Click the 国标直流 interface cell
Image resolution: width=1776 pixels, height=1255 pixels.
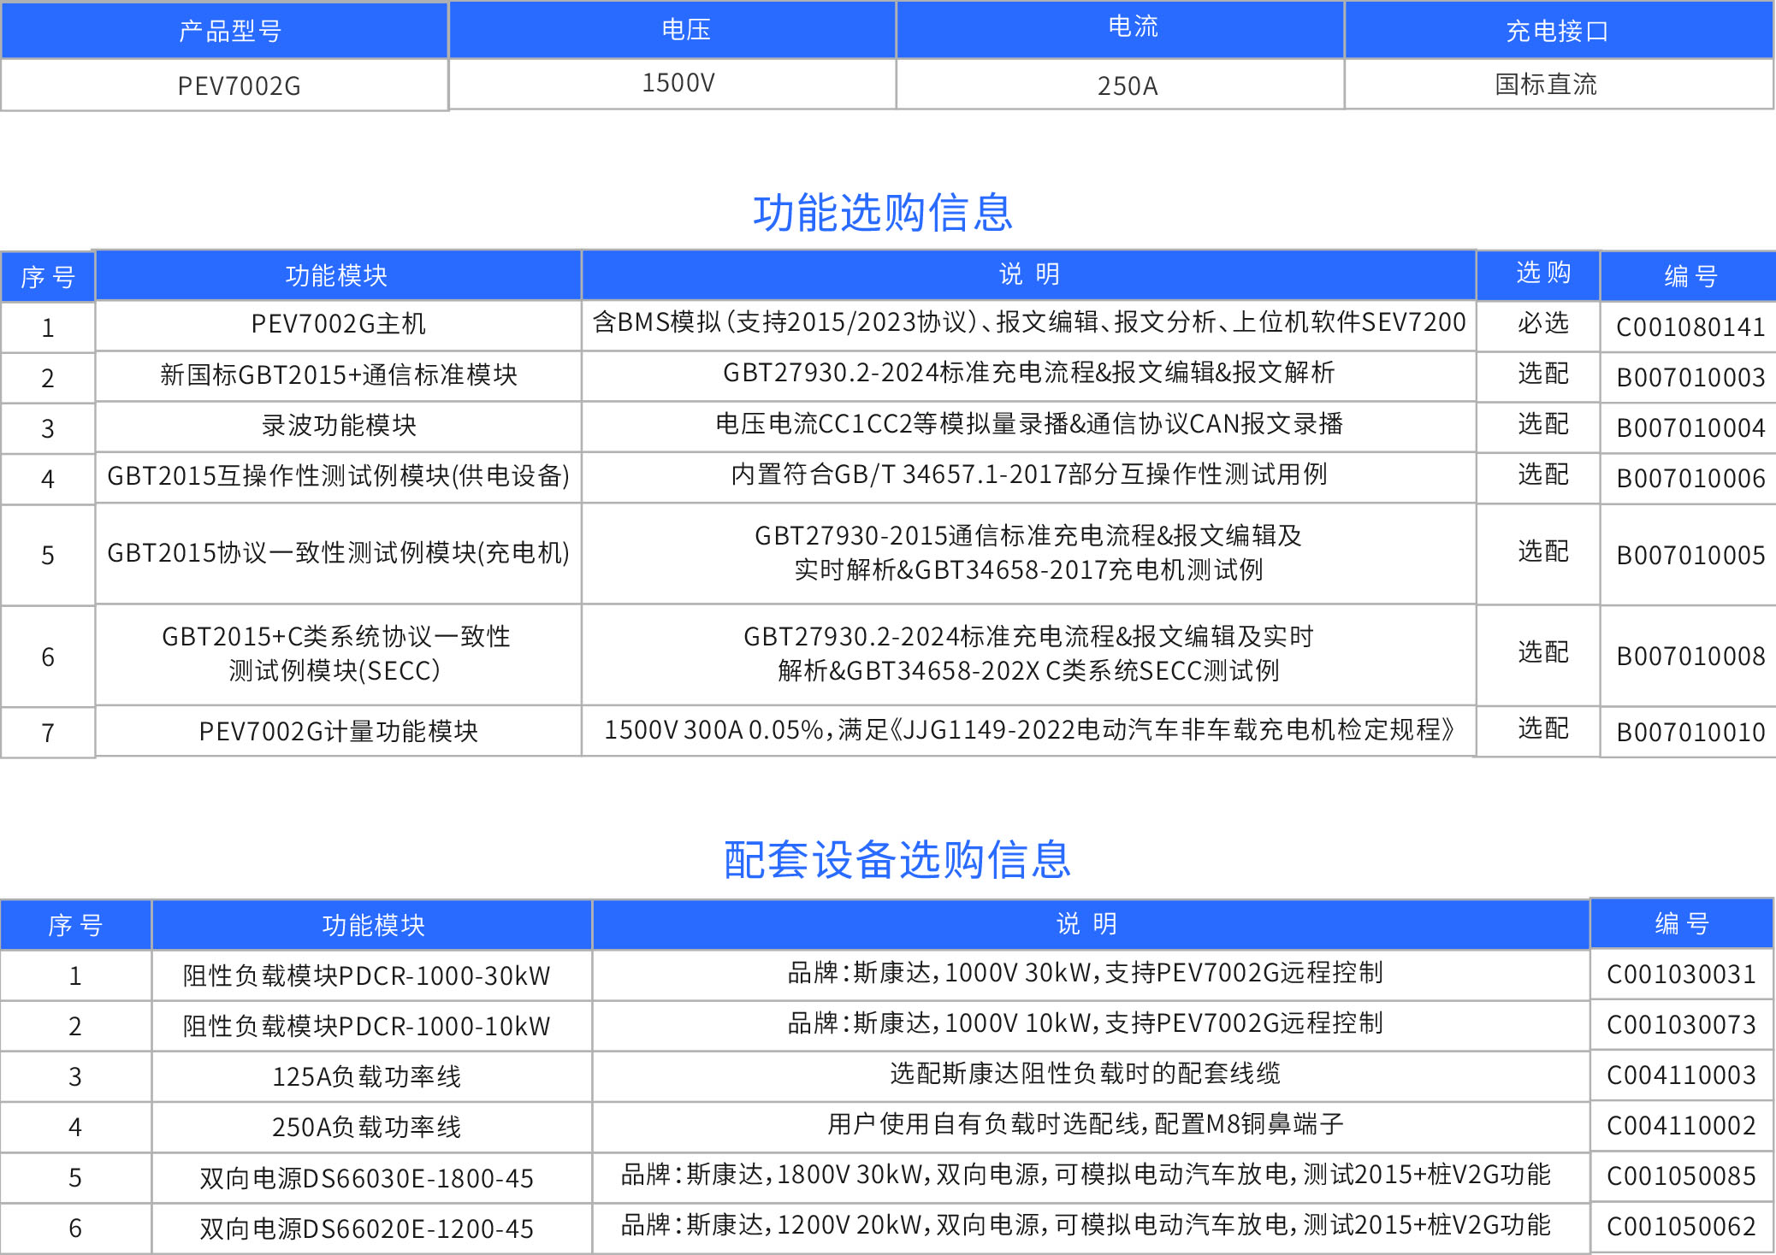click(1545, 85)
